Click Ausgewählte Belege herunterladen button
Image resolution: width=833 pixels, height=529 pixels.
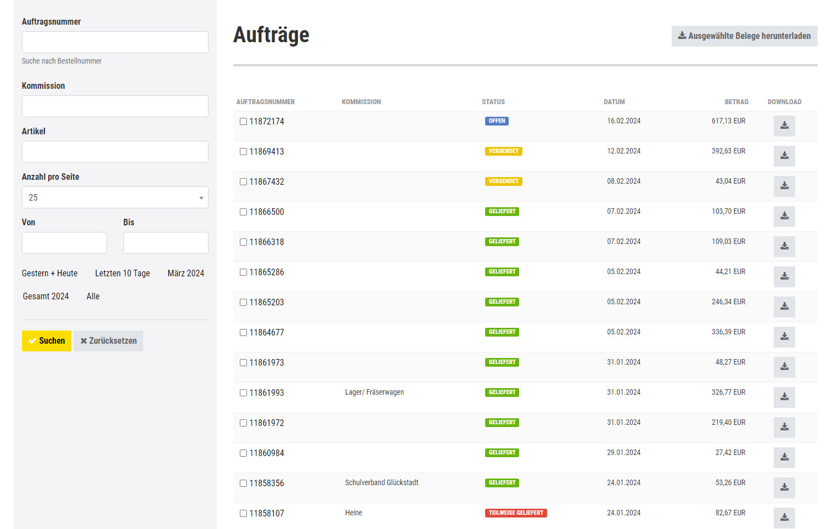[x=744, y=36]
